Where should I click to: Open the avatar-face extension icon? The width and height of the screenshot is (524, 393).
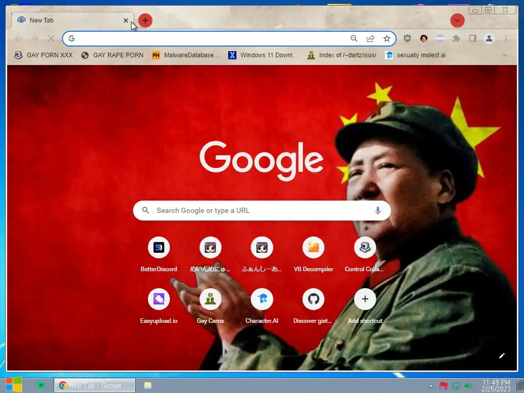pyautogui.click(x=424, y=38)
